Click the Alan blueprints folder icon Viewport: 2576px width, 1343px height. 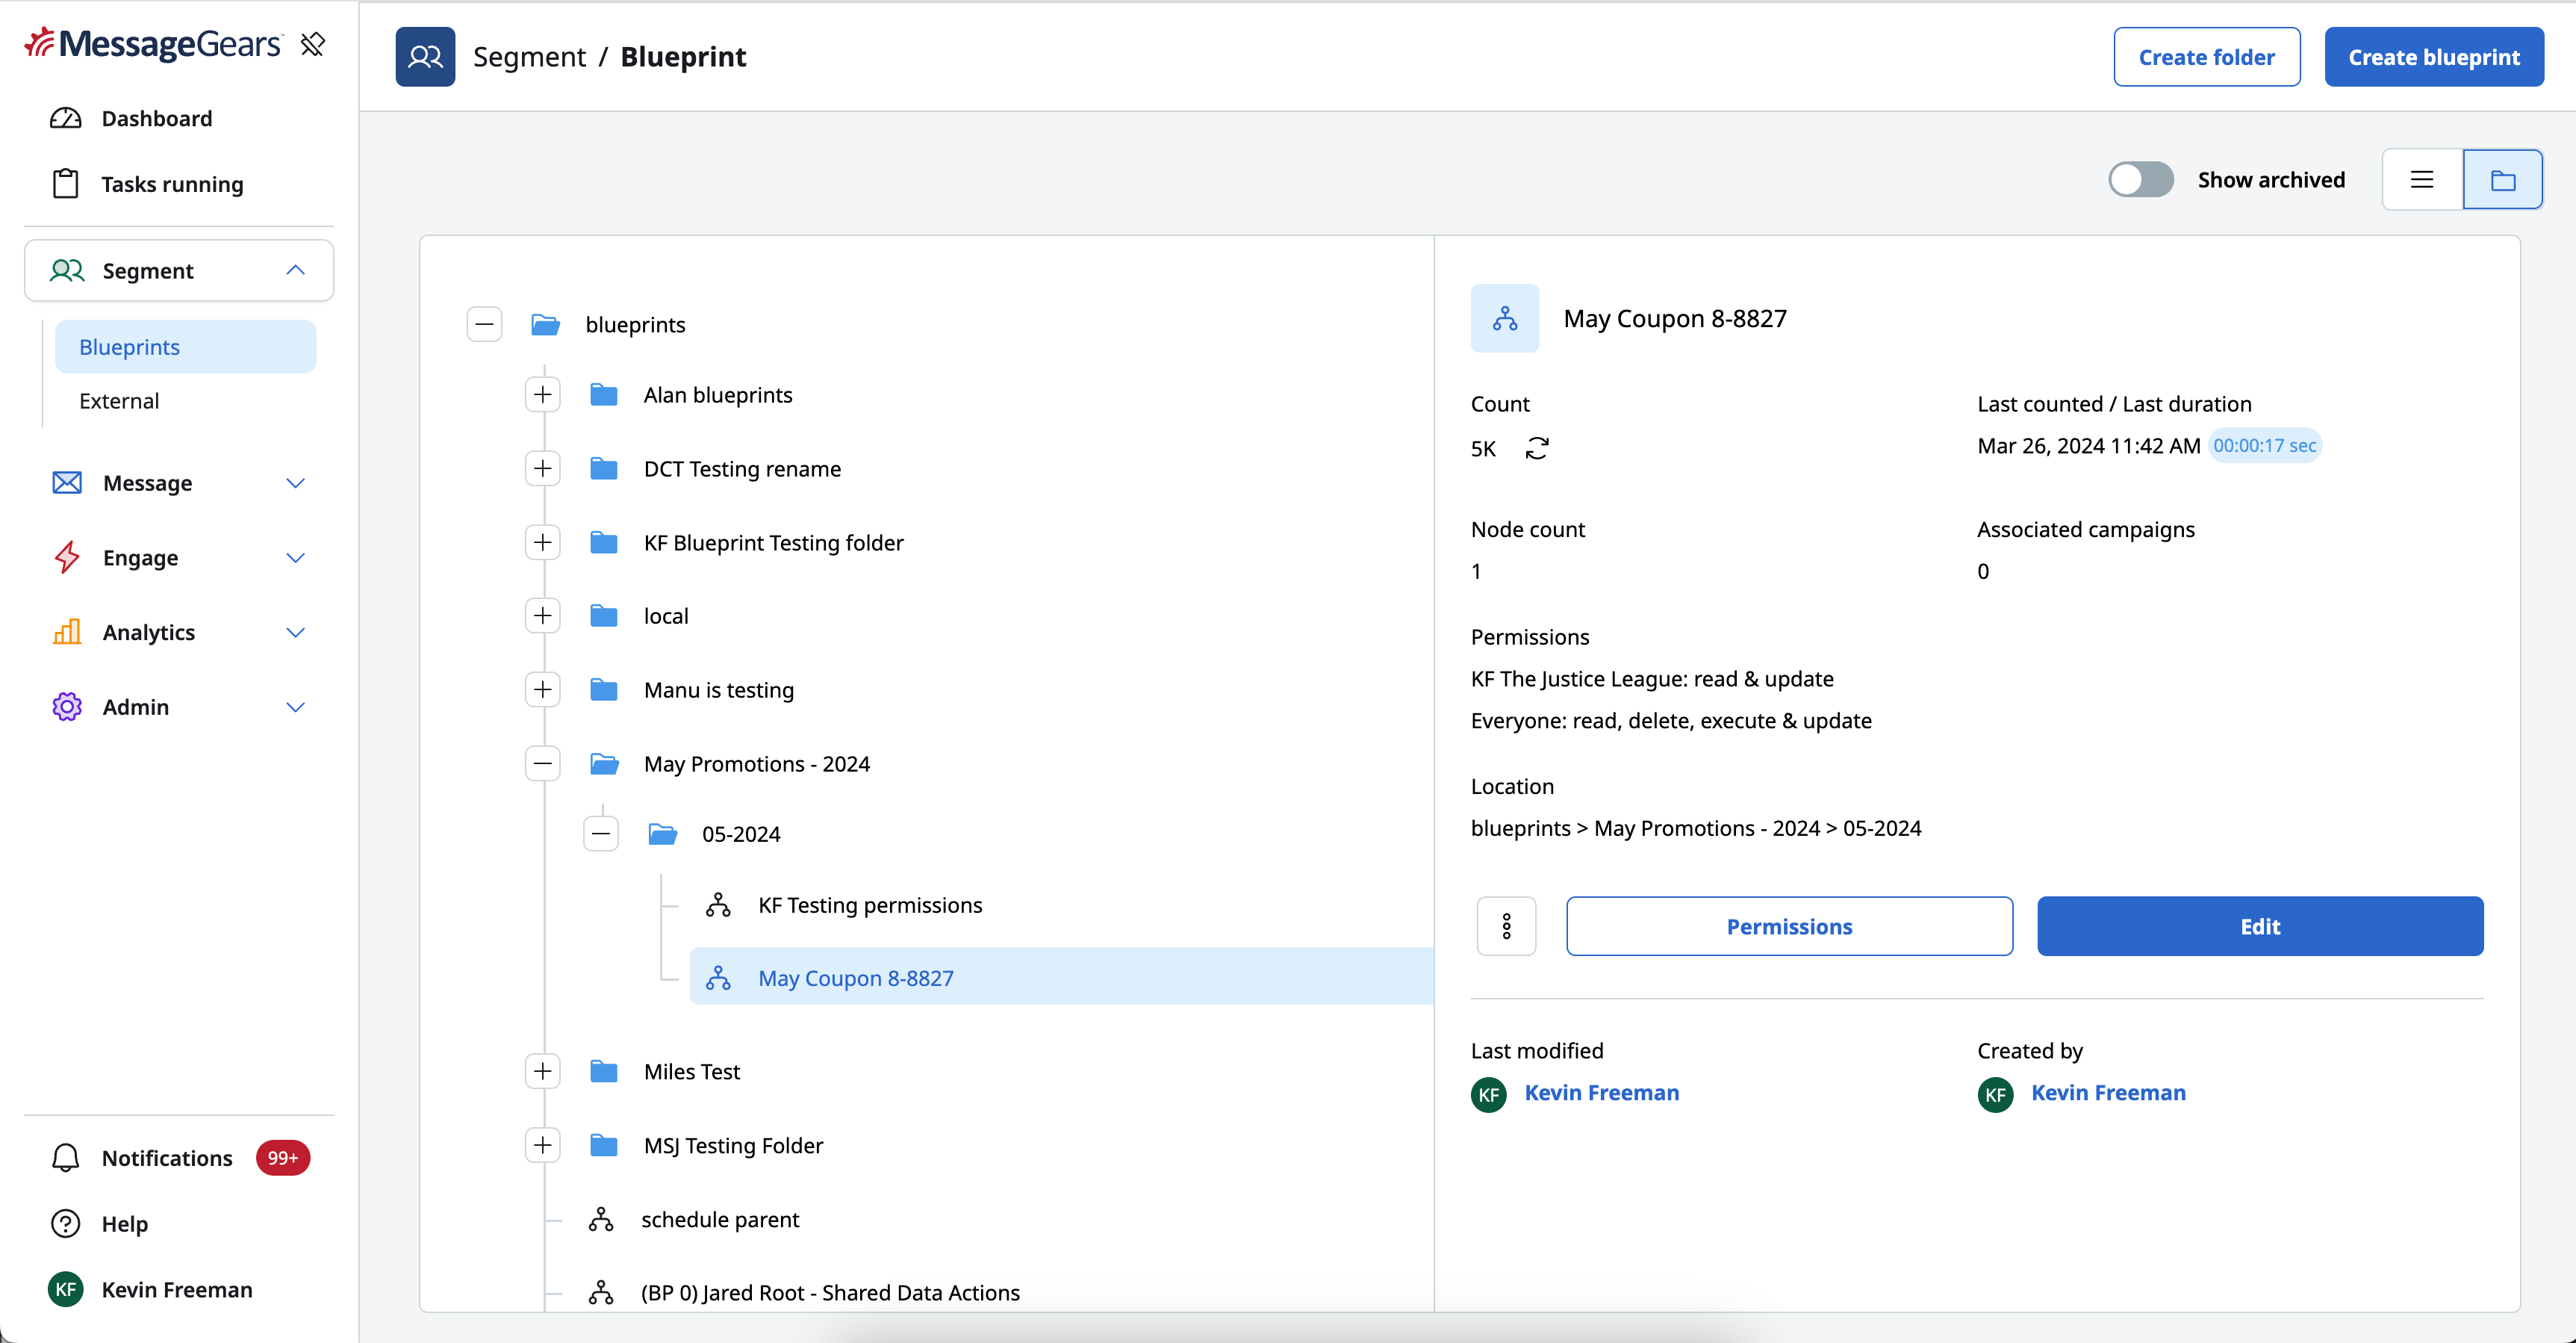point(604,395)
